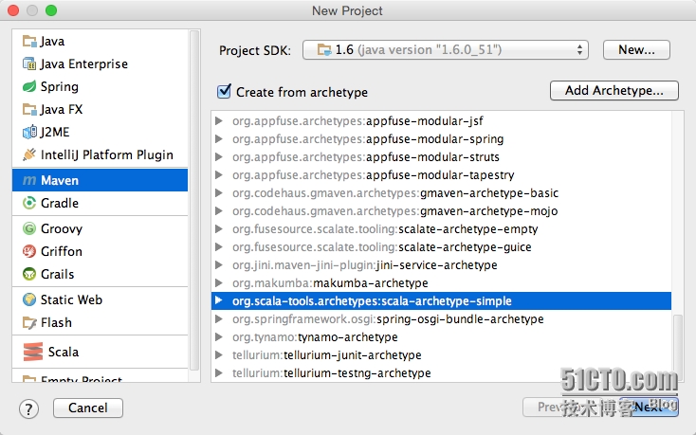This screenshot has width=696, height=435.
Task: Select spring-osgi-bundle-archetype row
Action: tap(441, 318)
